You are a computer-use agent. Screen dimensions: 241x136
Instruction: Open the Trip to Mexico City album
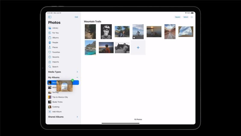60,97
